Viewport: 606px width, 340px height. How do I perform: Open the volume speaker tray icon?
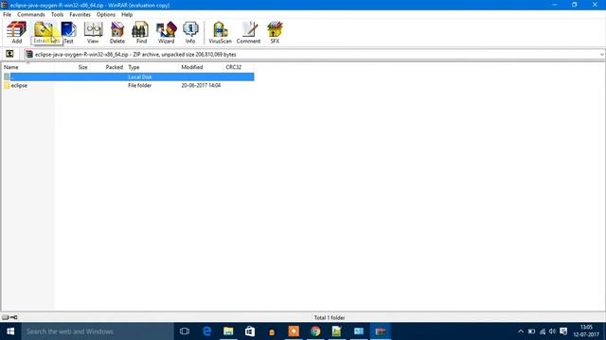pyautogui.click(x=552, y=331)
